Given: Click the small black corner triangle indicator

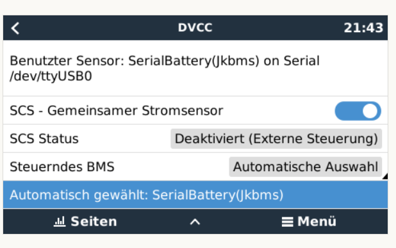Looking at the screenshot, I should pyautogui.click(x=385, y=176).
